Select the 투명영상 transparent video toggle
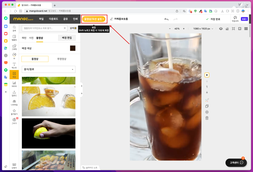 [62, 59]
